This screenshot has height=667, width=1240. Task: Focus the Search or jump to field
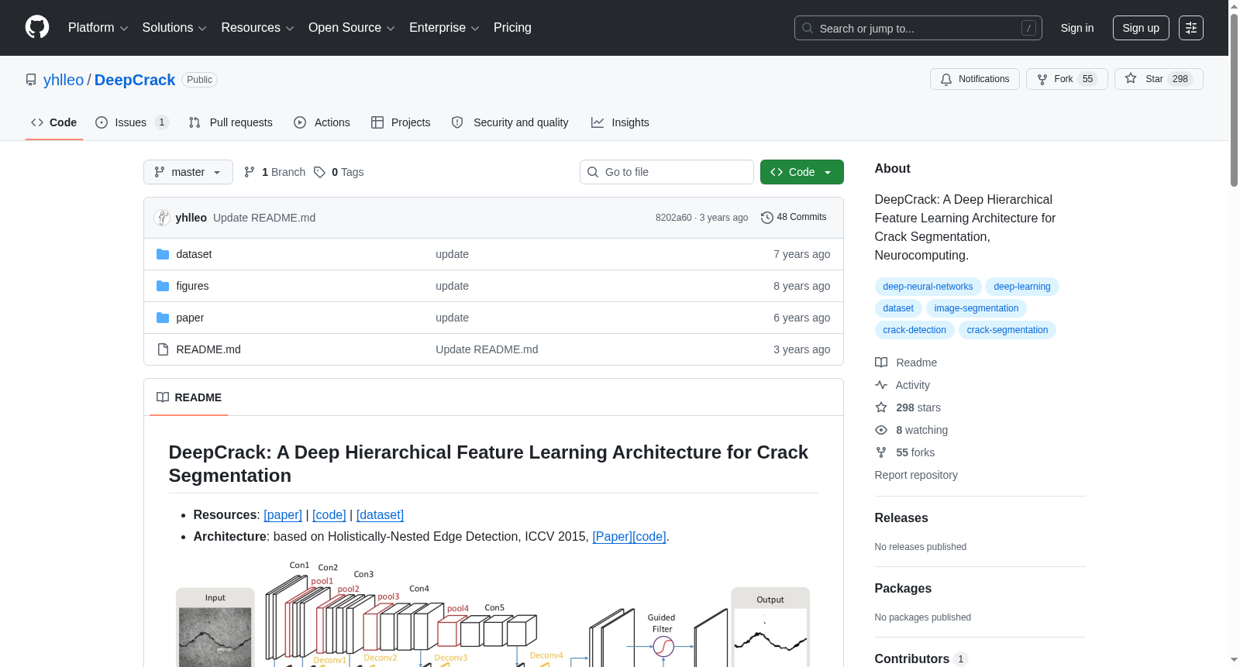(918, 28)
